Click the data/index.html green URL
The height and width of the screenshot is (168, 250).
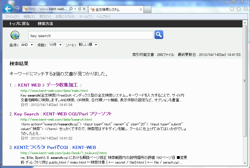click(54, 91)
